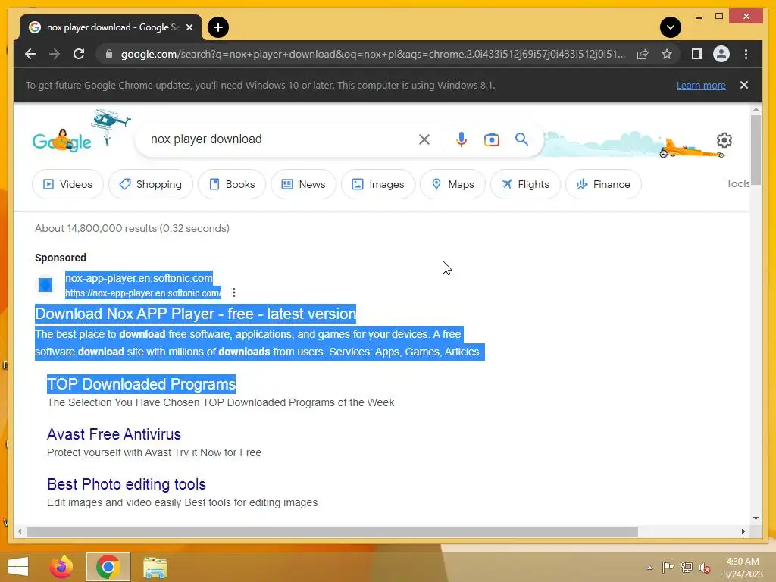The width and height of the screenshot is (776, 582).
Task: Submit search with magnifier icon
Action: point(521,139)
